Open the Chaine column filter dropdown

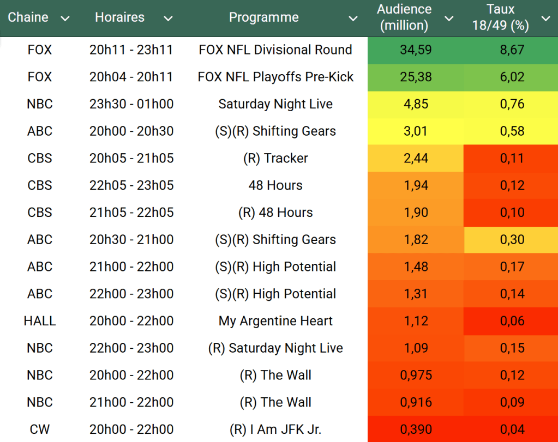[x=65, y=19]
